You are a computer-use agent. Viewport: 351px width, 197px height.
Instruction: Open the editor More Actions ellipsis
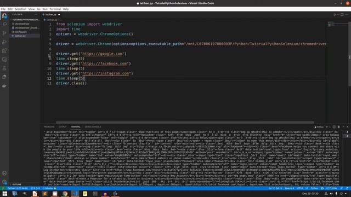click(x=347, y=15)
